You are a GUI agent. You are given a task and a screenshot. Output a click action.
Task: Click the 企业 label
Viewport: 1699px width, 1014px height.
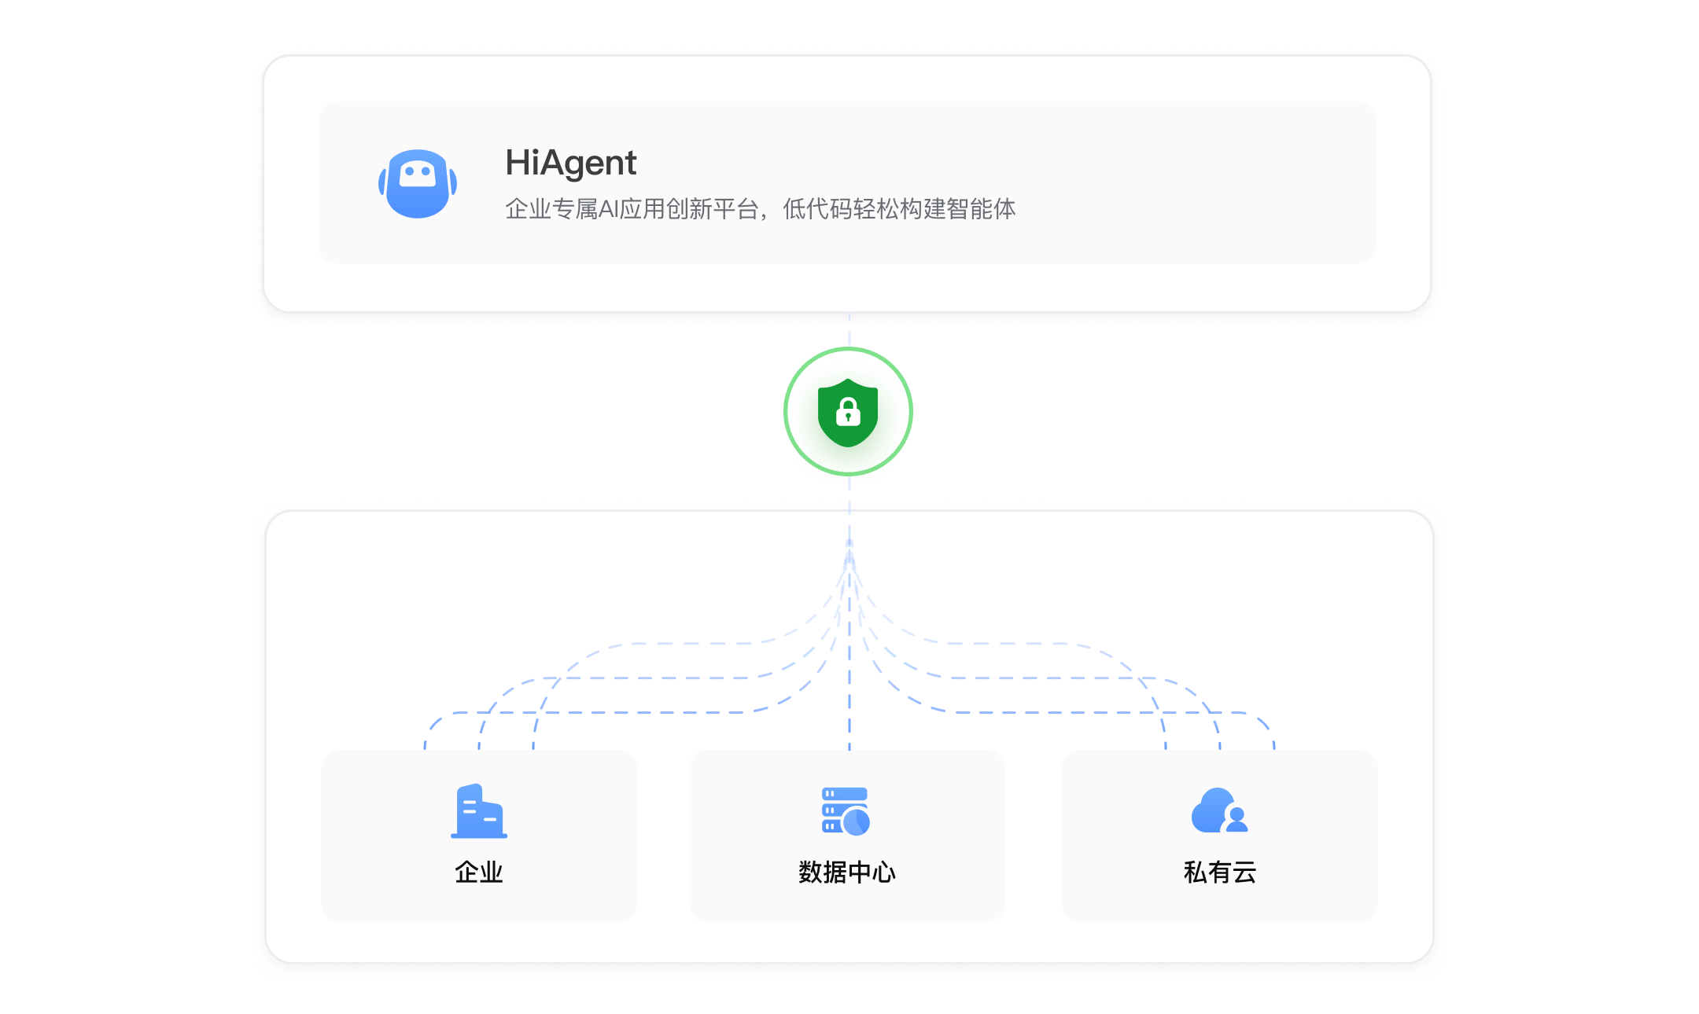pos(478,873)
